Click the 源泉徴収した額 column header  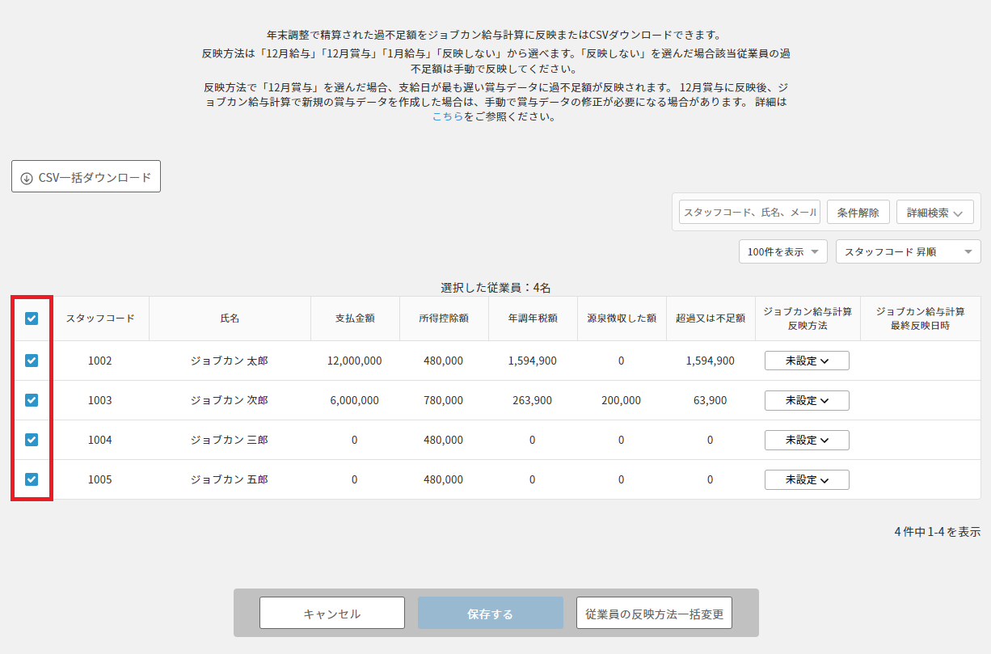(x=622, y=319)
